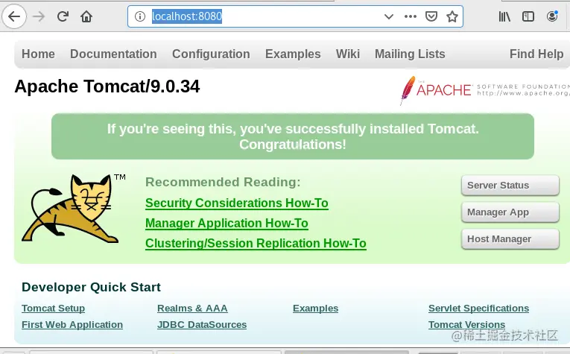Open the Tomcat Setup link
Image resolution: width=570 pixels, height=354 pixels.
[53, 309]
